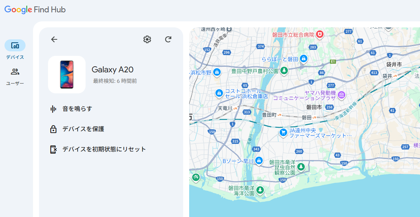Click the 磐田市立総合病院 hospital marker

[320, 34]
